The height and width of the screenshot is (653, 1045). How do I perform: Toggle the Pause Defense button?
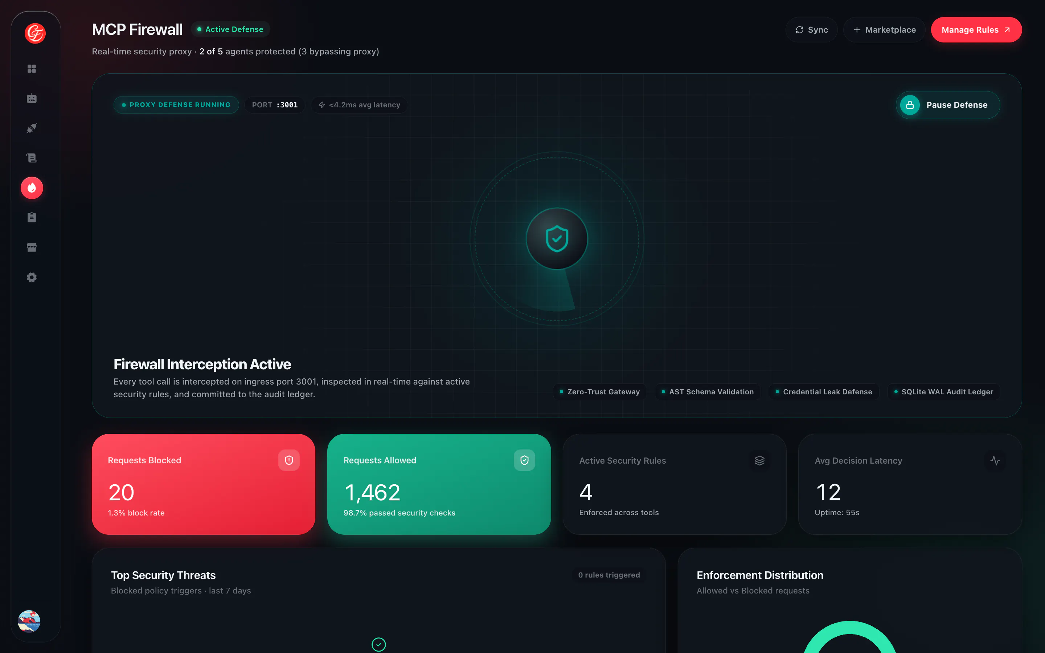(948, 105)
